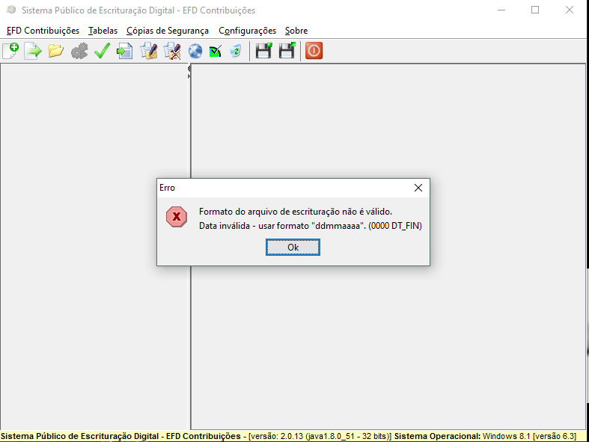This screenshot has height=442, width=589.
Task: Click the red error X icon in dialog
Action: 177,217
